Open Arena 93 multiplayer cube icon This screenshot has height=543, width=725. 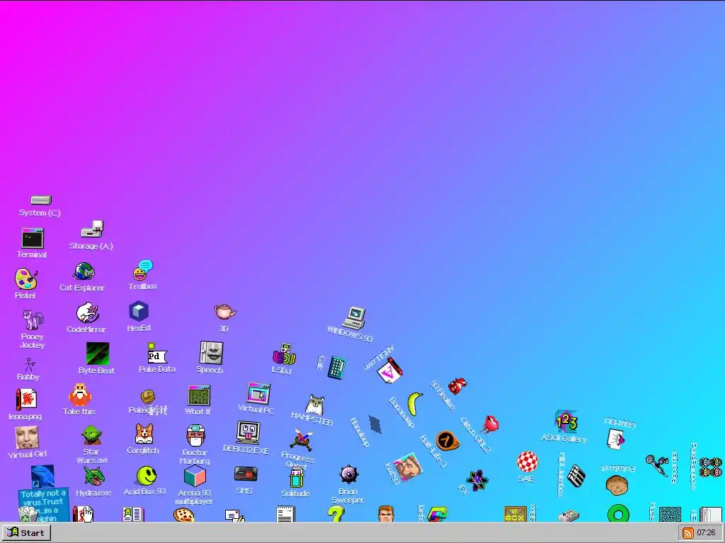pyautogui.click(x=195, y=476)
